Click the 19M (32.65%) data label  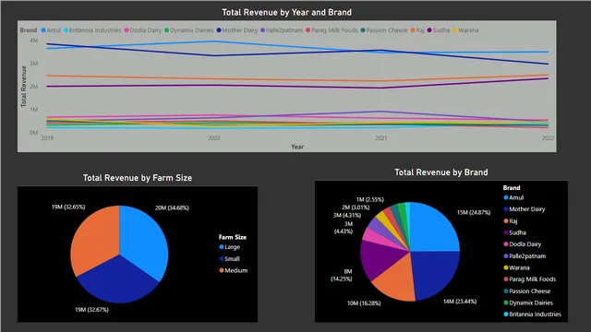pyautogui.click(x=68, y=207)
